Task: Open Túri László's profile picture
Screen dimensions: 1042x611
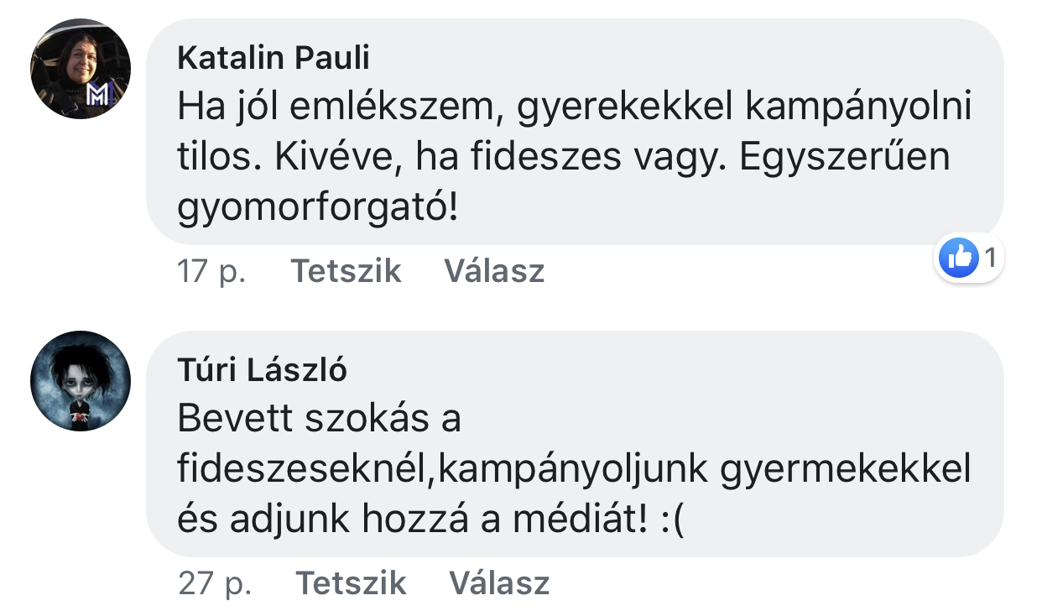Action: click(x=81, y=381)
